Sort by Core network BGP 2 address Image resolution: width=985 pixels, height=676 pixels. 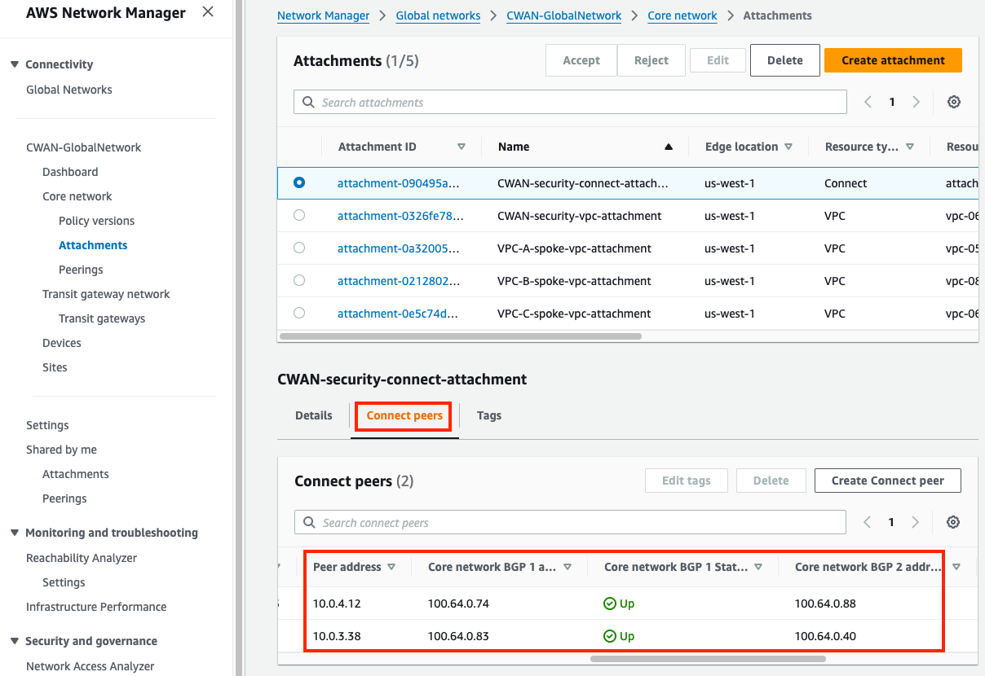click(x=956, y=567)
